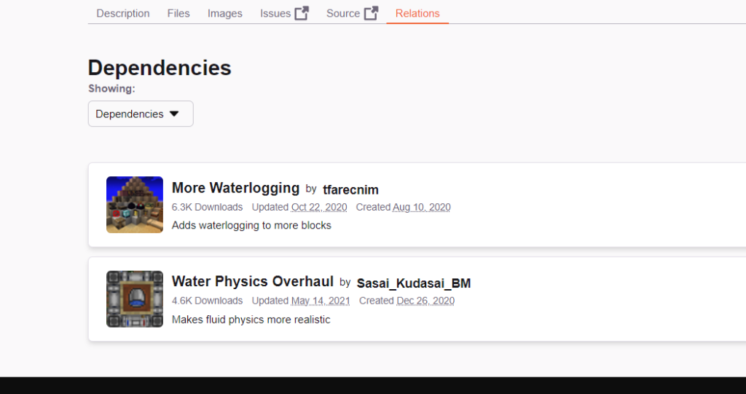
Task: Open the More Waterlogging mod thumbnail
Action: pyautogui.click(x=135, y=205)
